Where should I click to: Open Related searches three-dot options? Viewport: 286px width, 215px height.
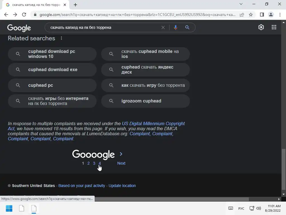61,38
